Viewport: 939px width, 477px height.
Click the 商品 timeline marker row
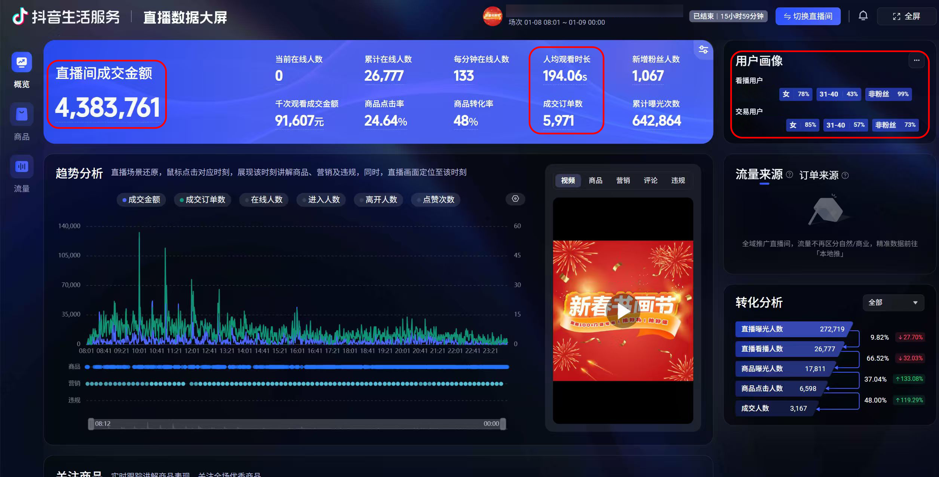tap(297, 367)
